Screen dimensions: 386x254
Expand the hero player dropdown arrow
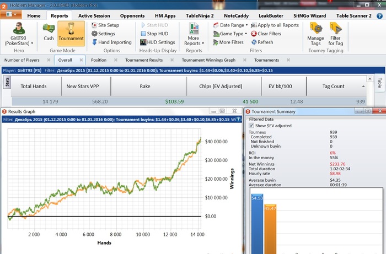(x=32, y=44)
